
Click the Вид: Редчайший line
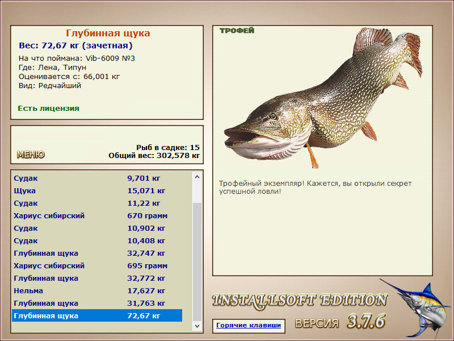(x=50, y=86)
